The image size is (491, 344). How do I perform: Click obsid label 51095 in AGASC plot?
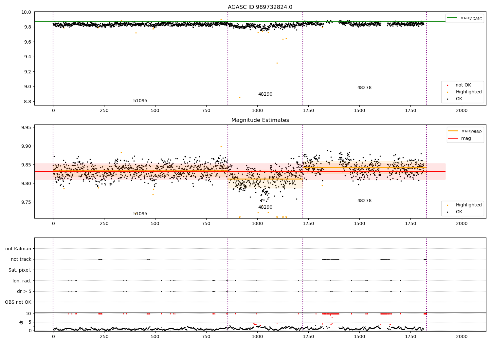coord(140,101)
